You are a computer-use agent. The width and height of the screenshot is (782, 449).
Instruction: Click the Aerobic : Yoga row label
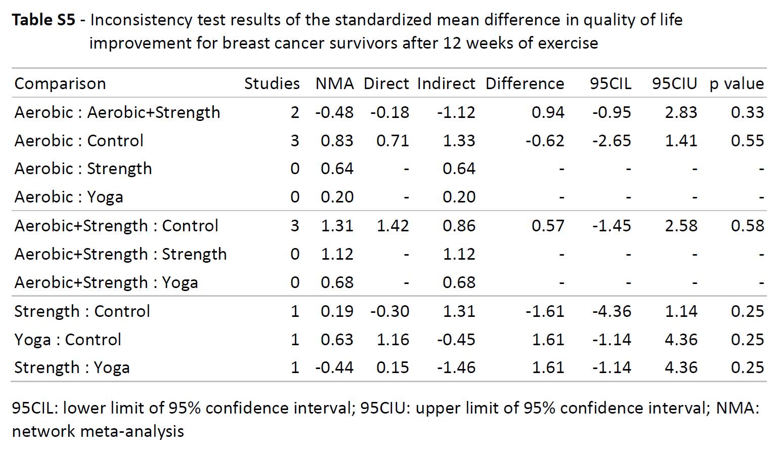(69, 197)
